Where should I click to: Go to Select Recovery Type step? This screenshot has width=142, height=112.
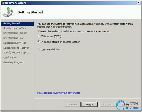point(15,43)
